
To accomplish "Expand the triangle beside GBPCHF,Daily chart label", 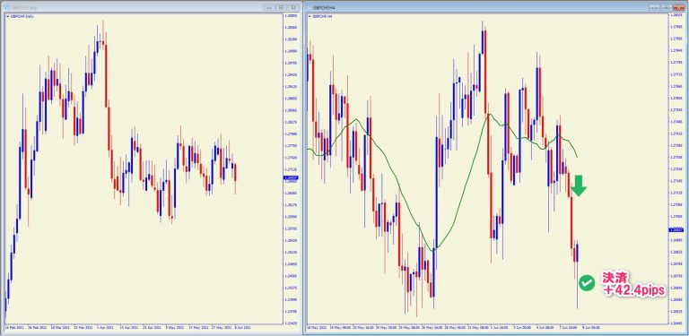I will [x=7, y=16].
